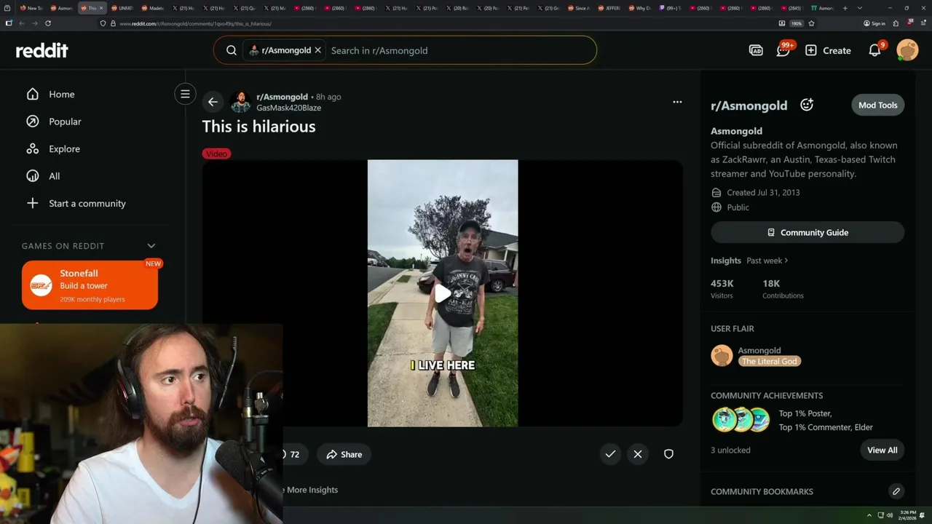Share the post

point(344,454)
